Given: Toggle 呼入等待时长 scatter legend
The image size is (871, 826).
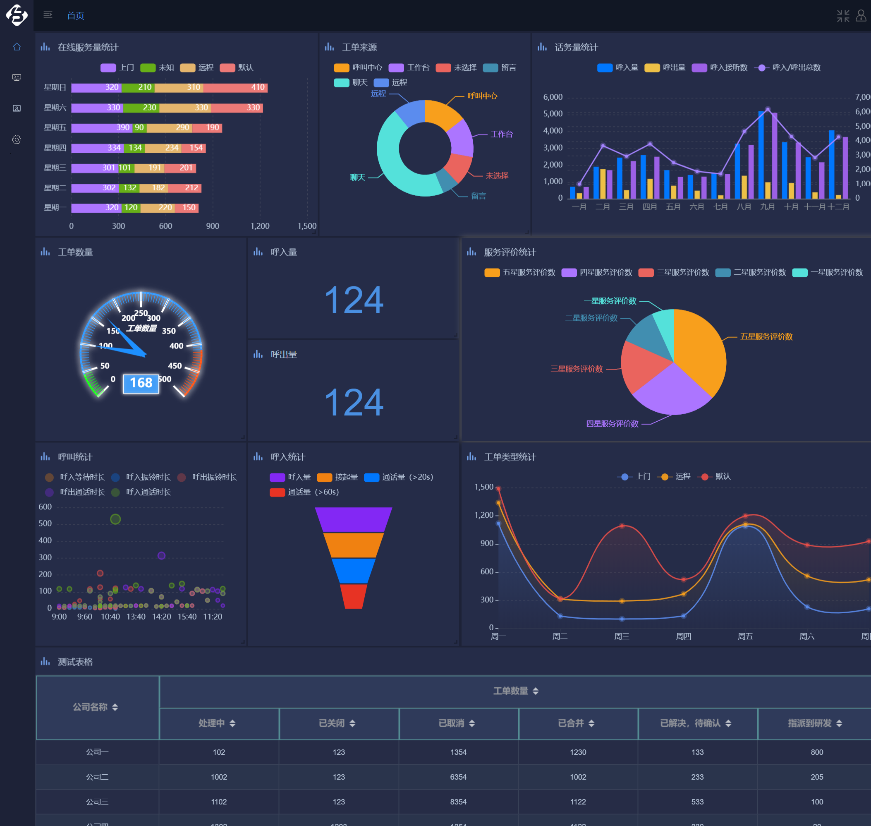Looking at the screenshot, I should [x=75, y=477].
